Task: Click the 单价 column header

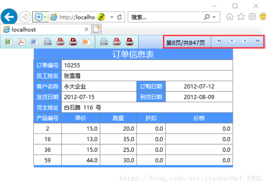Action: point(81,118)
